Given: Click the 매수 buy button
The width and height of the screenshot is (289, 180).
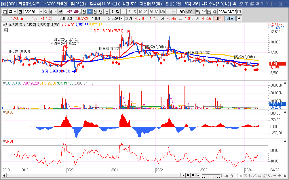Looking at the screenshot, I should coord(219,18).
